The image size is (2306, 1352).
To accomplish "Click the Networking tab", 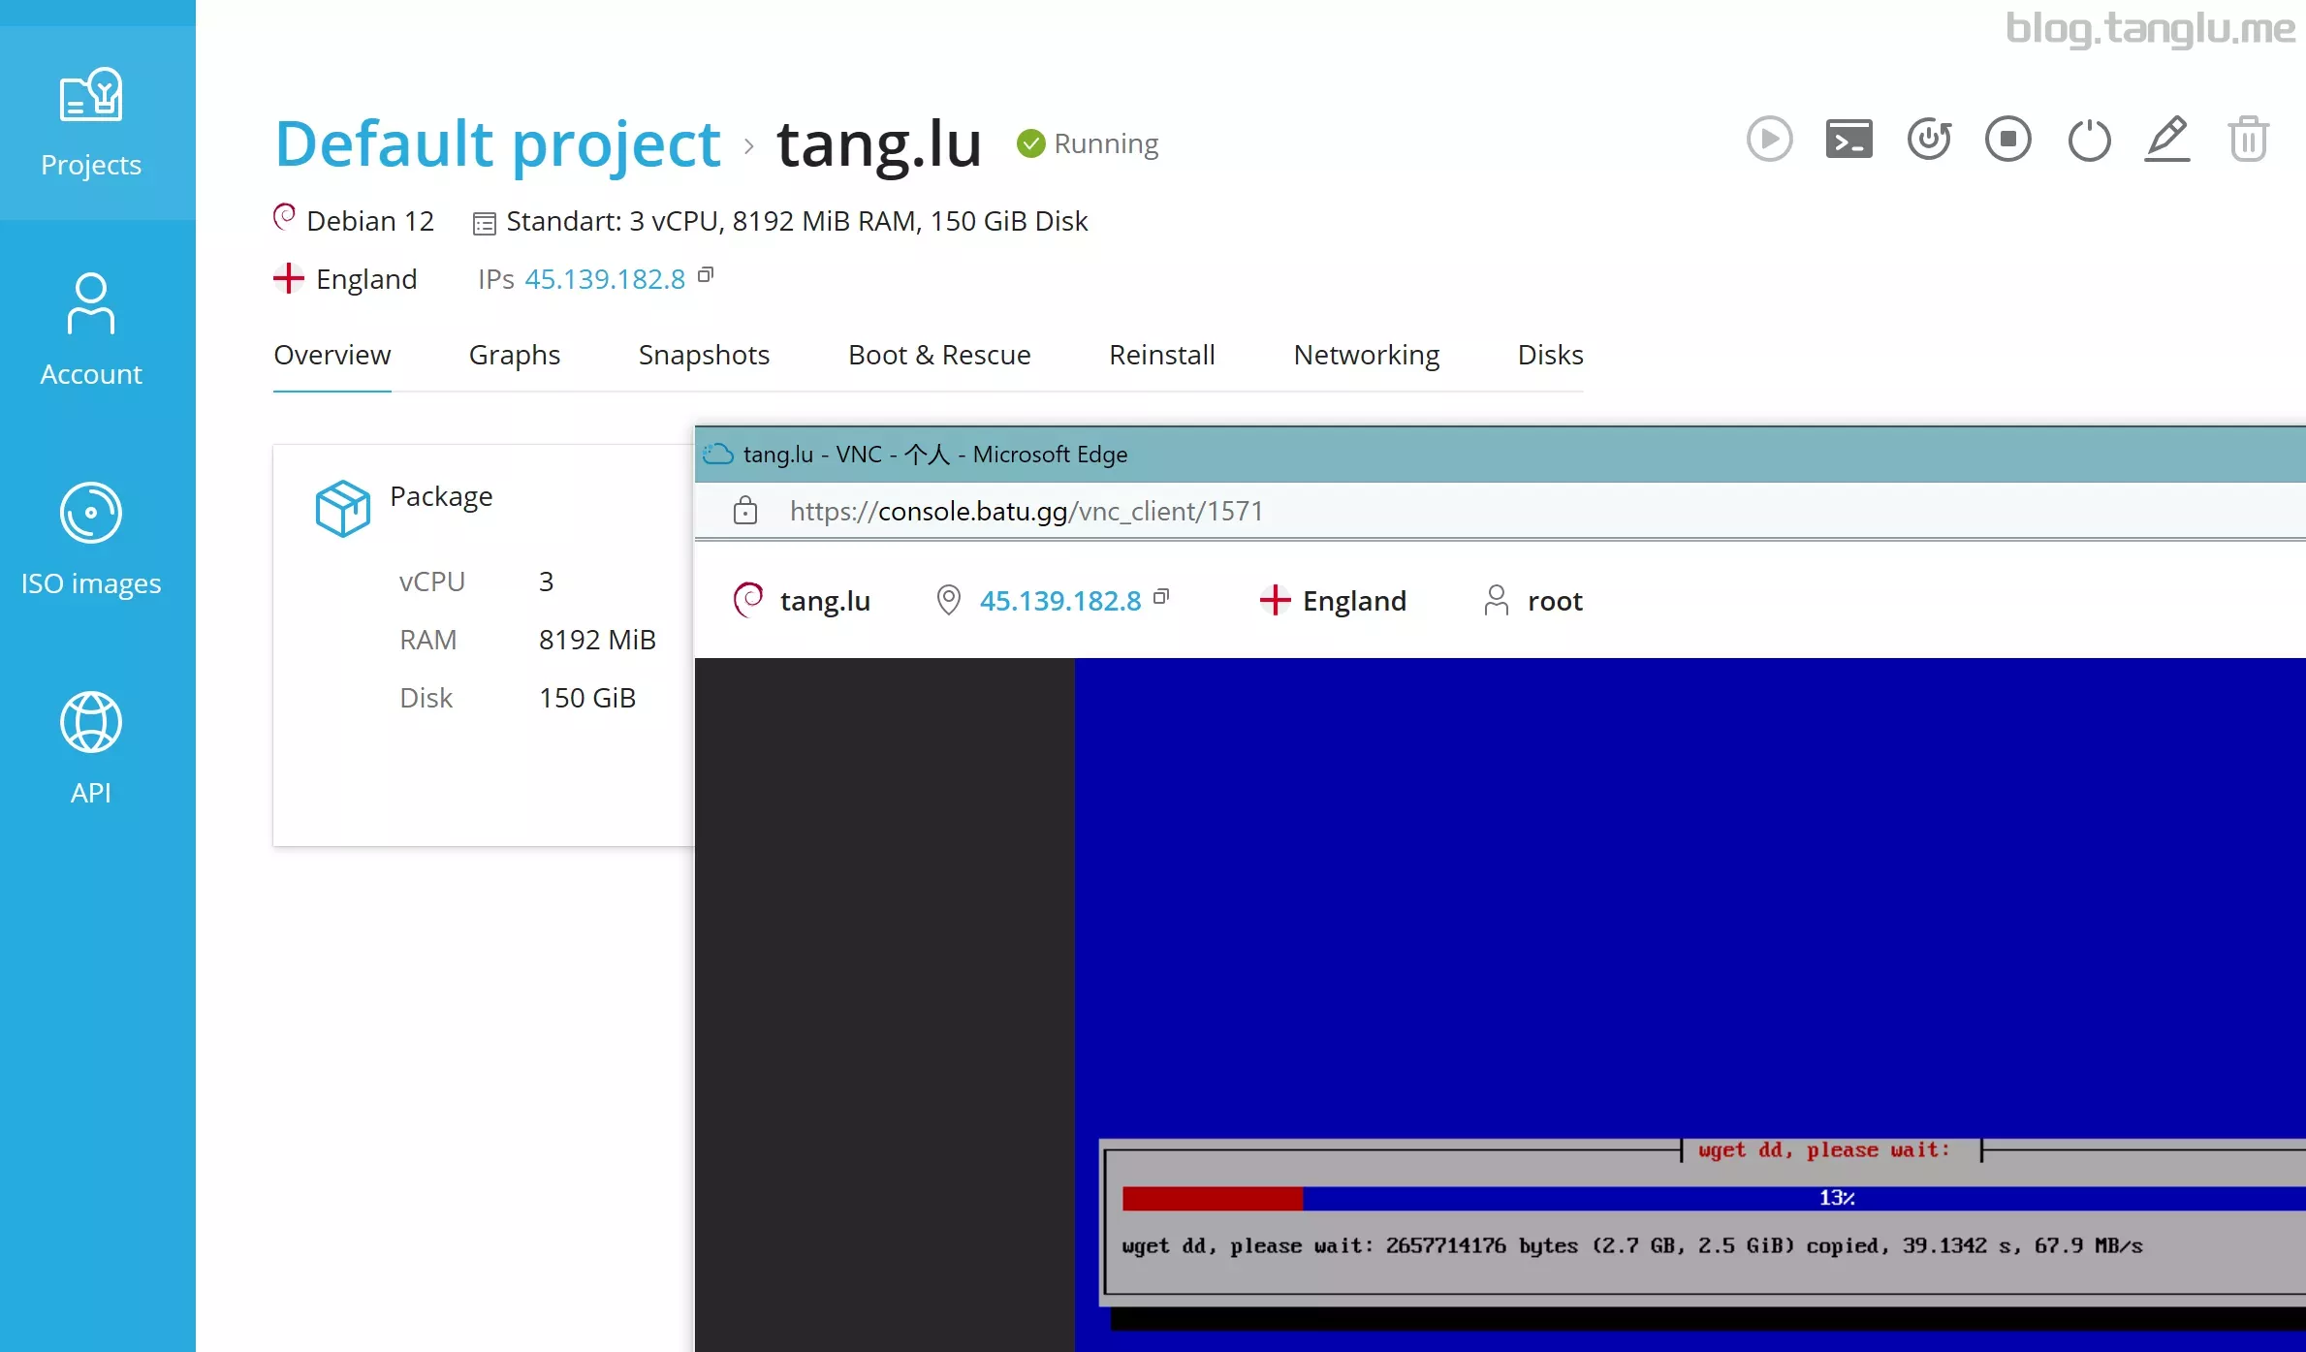I will click(x=1365, y=353).
